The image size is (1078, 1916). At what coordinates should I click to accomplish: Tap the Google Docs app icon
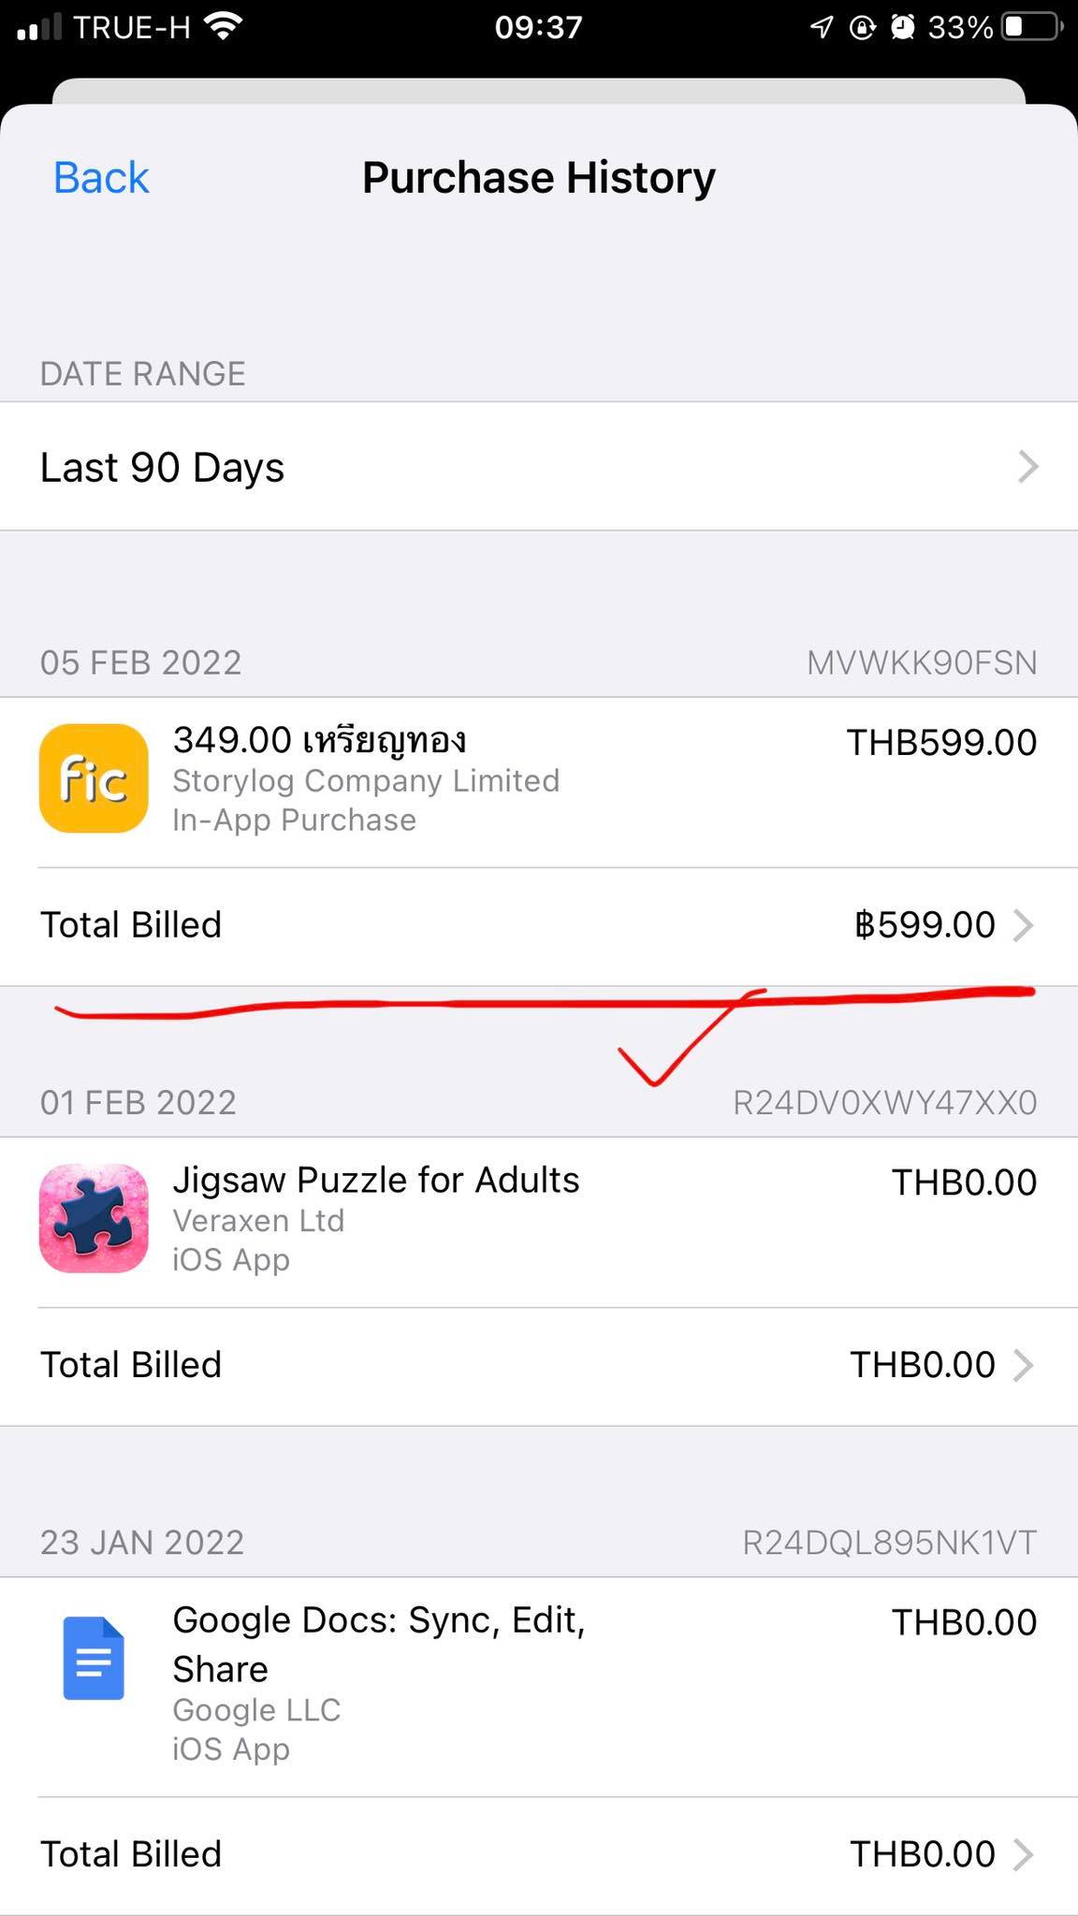[x=94, y=1658]
